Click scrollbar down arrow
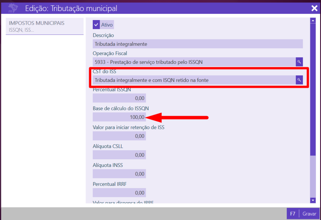 [313, 200]
